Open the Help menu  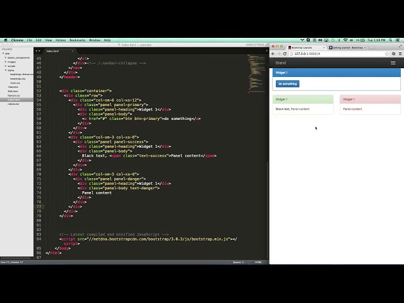(x=107, y=40)
